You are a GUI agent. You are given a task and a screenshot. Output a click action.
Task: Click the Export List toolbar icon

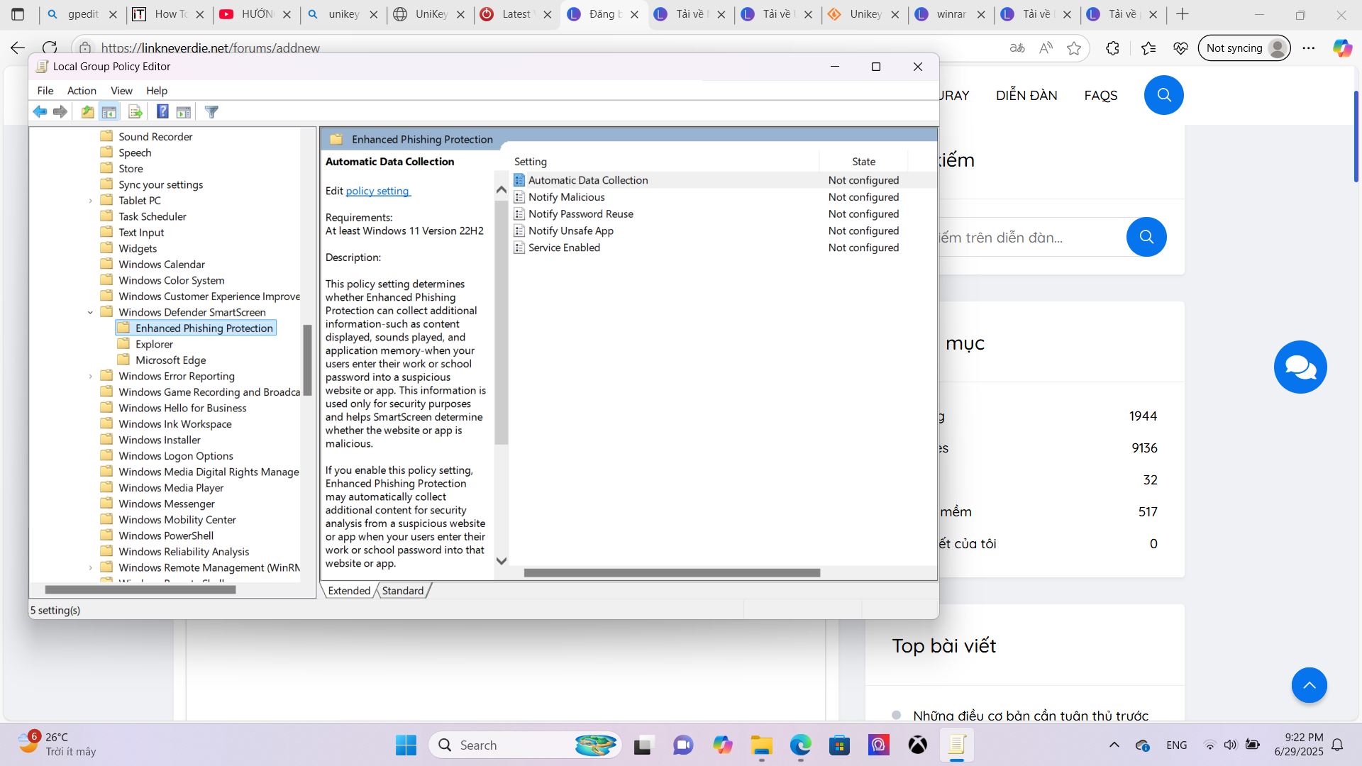pos(135,111)
